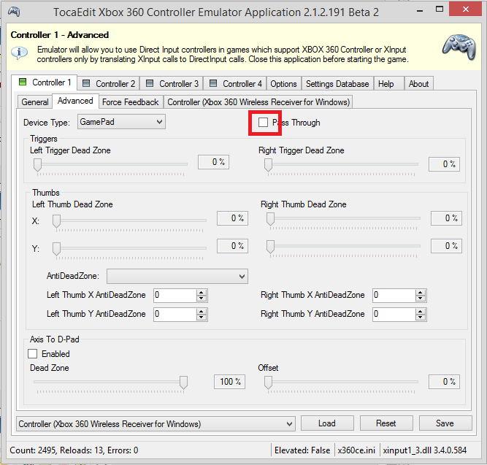
Task: Click the green status square on Controller 1 tab
Action: [x=23, y=82]
